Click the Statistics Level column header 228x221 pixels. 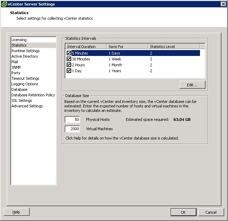pyautogui.click(x=174, y=47)
